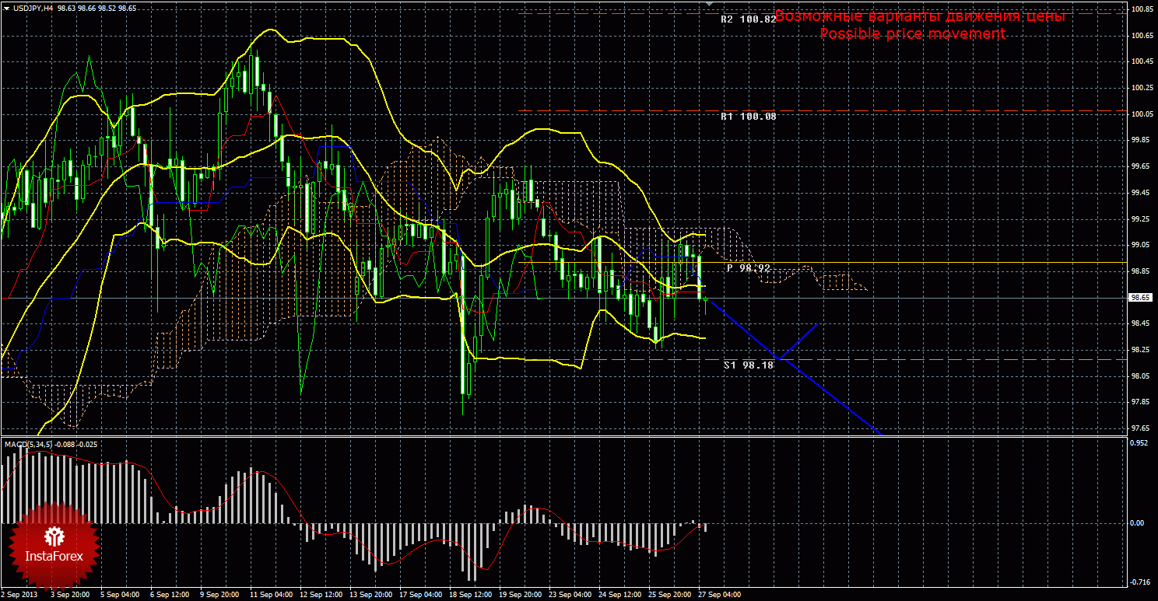
Task: Click the MACD(5,34,5) indicator label
Action: click(x=28, y=444)
